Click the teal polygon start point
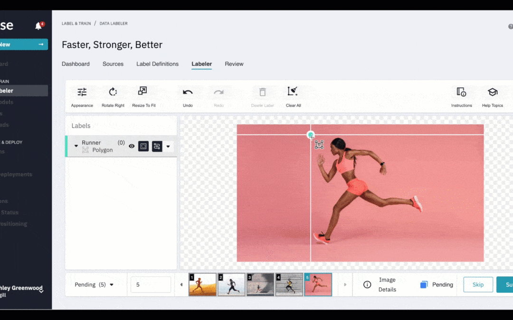The height and width of the screenshot is (320, 513). [x=311, y=135]
